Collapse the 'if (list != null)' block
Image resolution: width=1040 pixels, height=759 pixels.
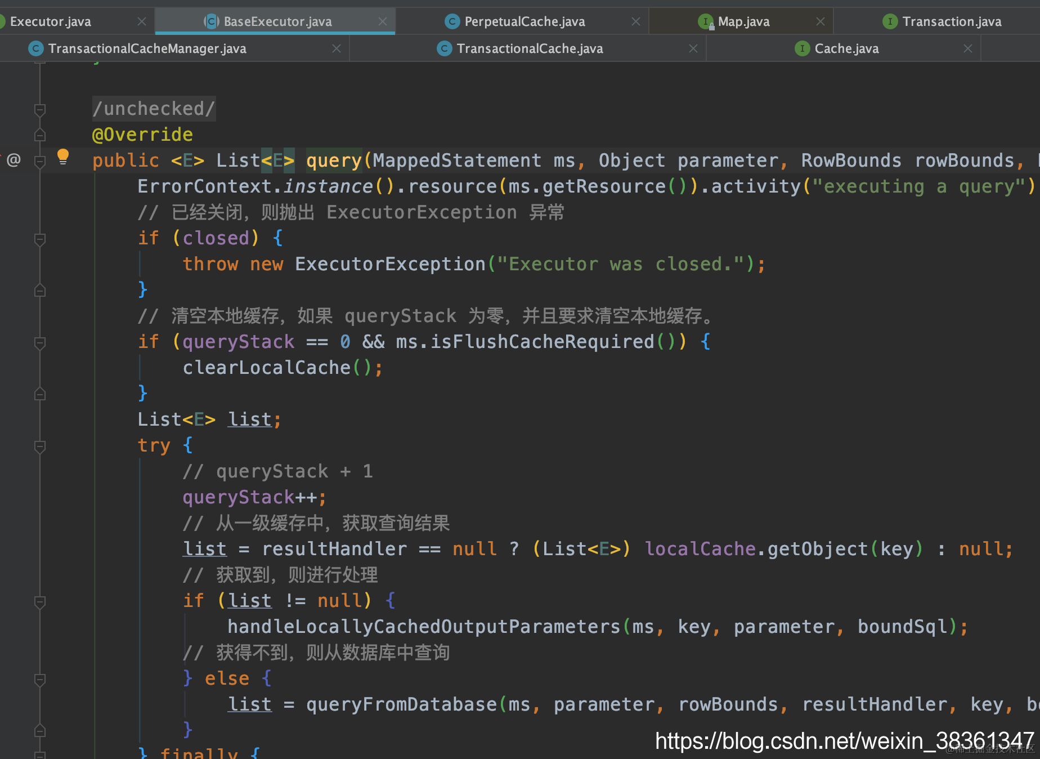pyautogui.click(x=40, y=602)
